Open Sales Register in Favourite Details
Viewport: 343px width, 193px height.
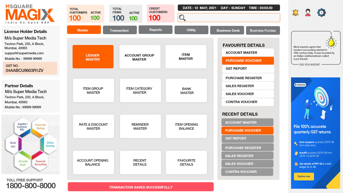(x=248, y=86)
